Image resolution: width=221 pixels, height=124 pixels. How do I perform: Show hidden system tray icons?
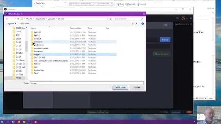pyautogui.click(x=195, y=122)
